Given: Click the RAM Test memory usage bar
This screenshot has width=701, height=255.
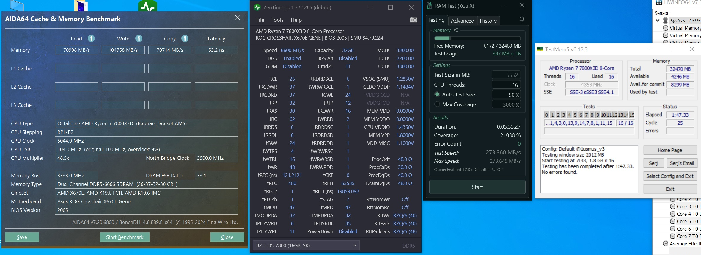Looking at the screenshot, I should click(477, 38).
